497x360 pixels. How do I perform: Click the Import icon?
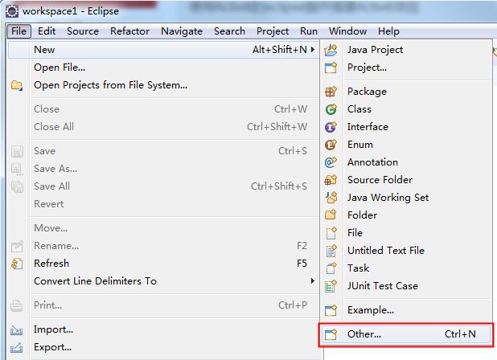(x=16, y=330)
